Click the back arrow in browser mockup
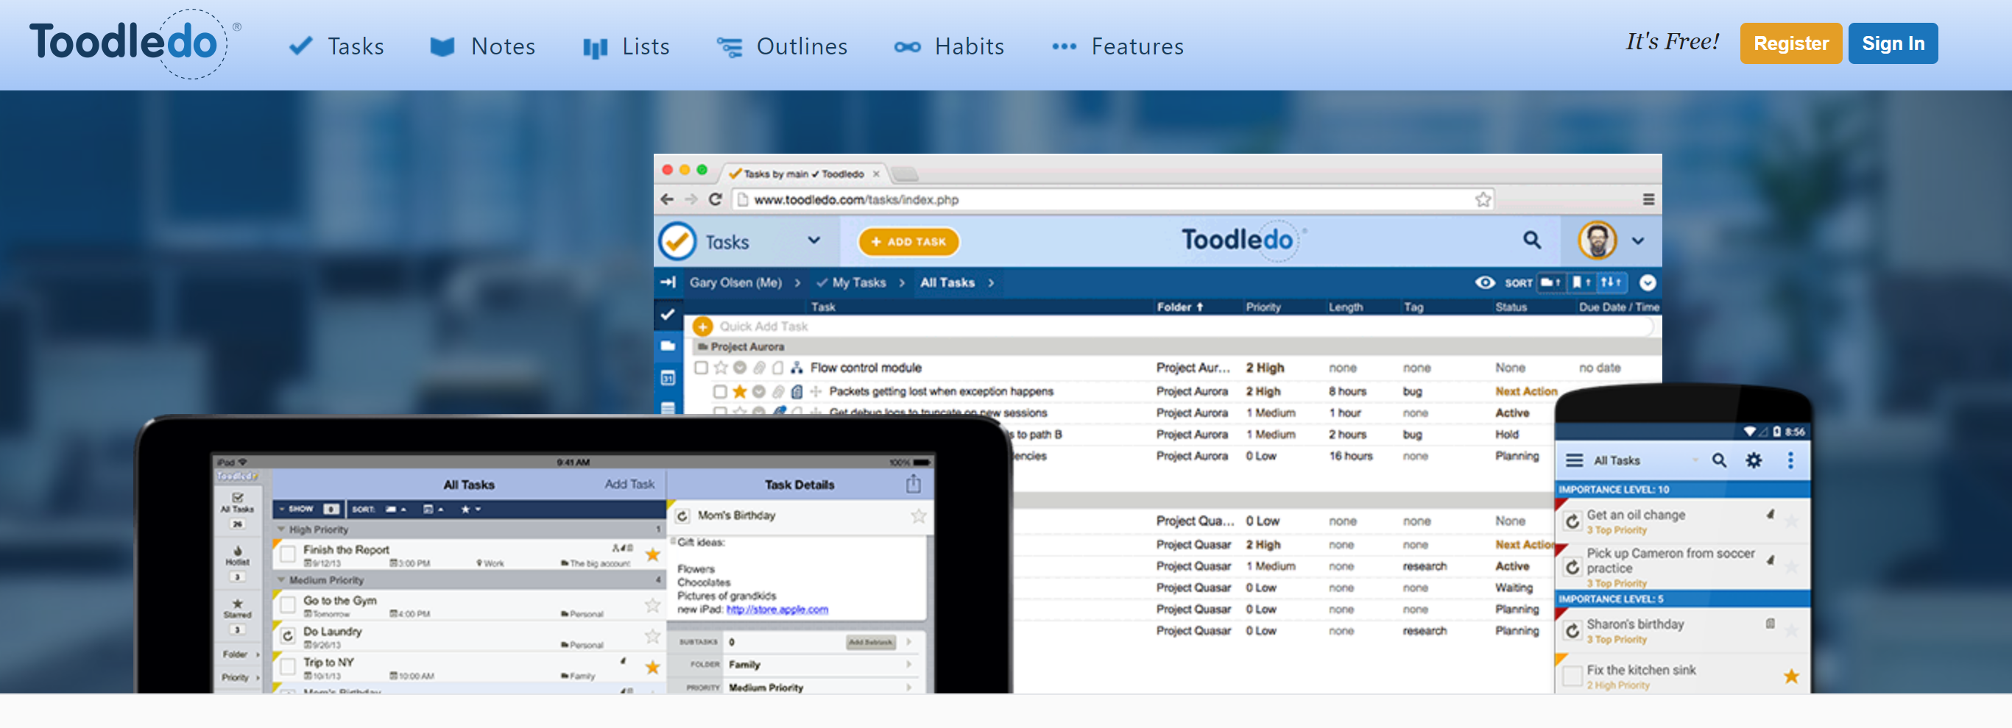2012x728 pixels. coord(667,199)
